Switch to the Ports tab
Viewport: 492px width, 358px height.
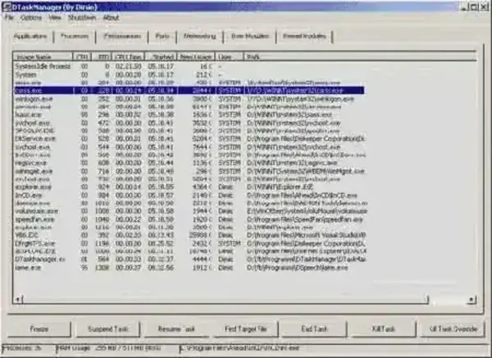(162, 36)
